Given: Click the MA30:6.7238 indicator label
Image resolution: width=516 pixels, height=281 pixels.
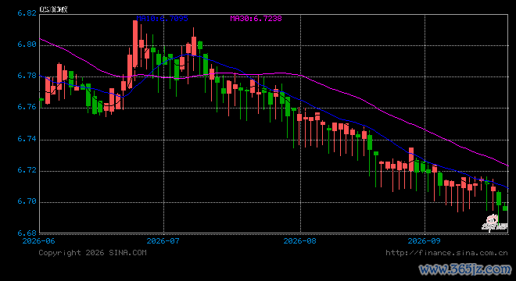Looking at the screenshot, I should [256, 19].
